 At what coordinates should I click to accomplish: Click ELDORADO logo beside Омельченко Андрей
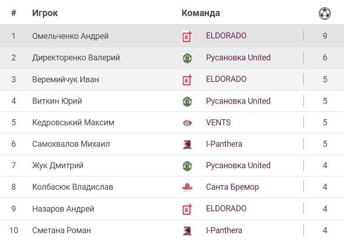[187, 37]
